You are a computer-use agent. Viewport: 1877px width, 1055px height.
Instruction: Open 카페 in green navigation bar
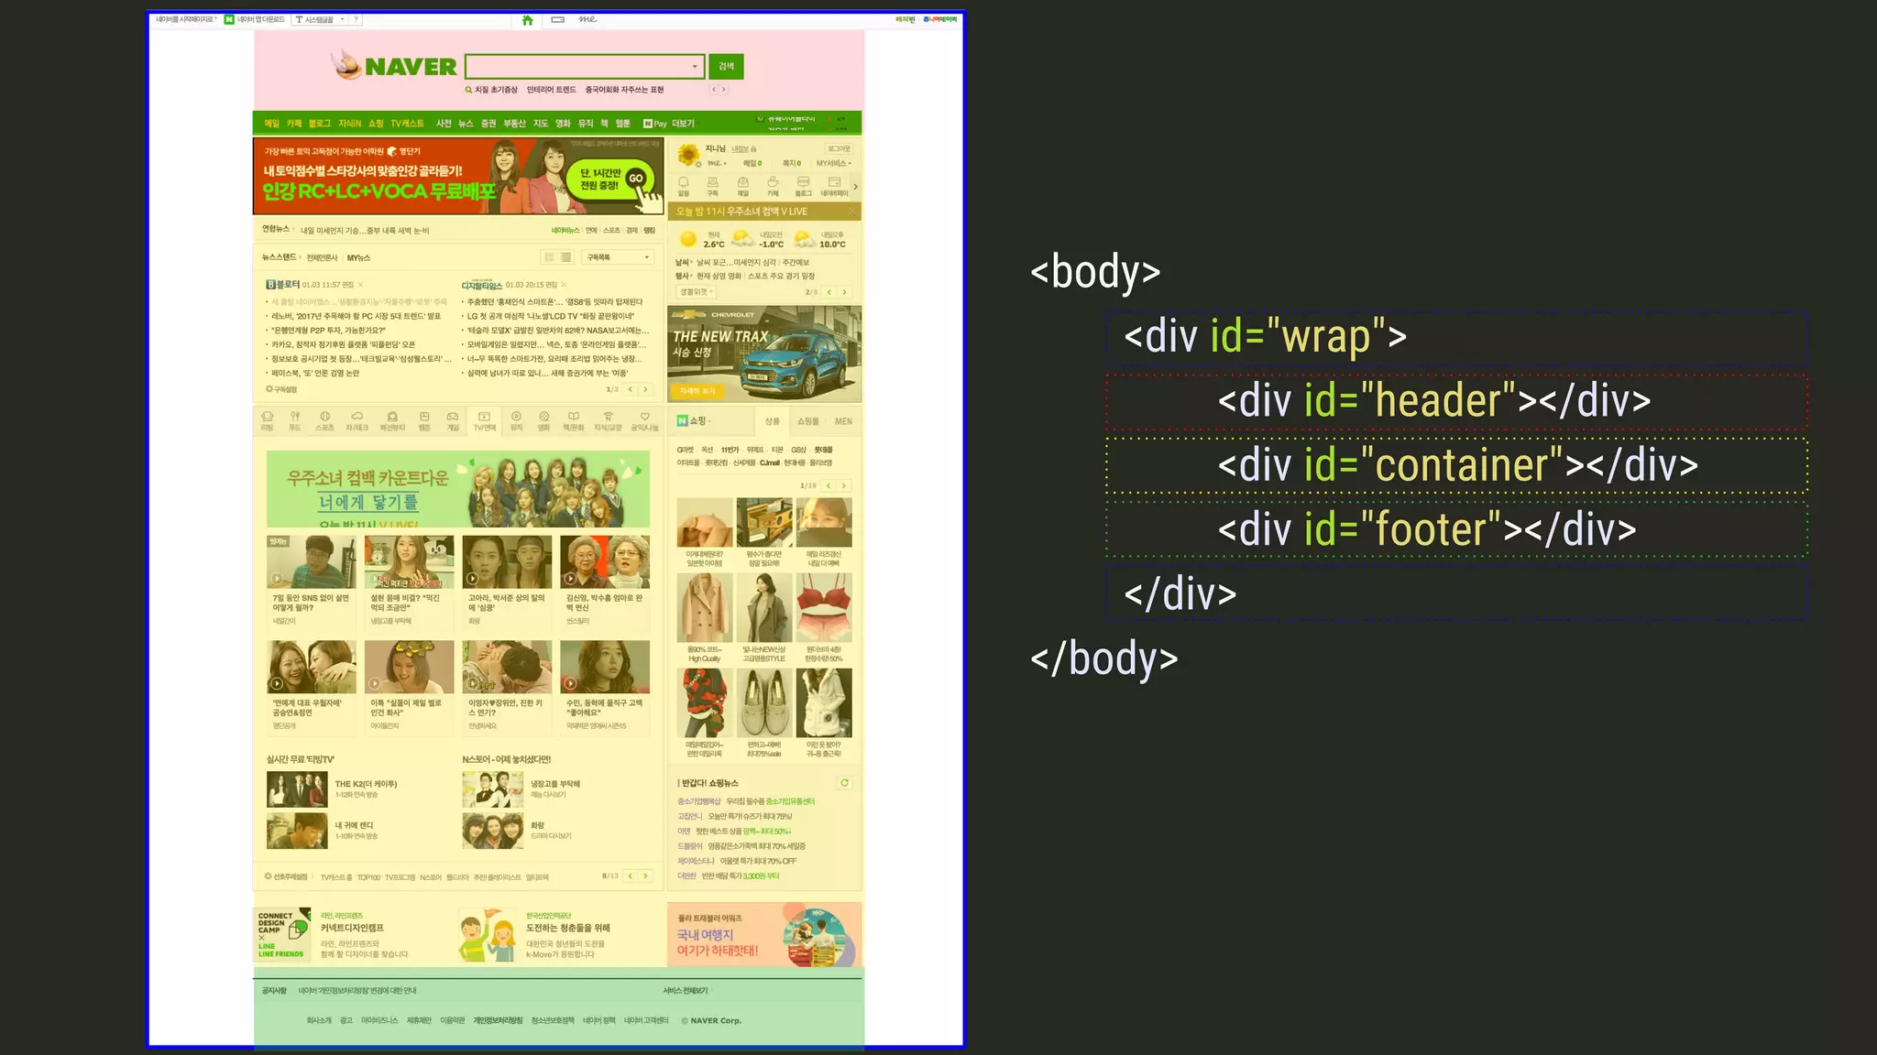click(293, 124)
